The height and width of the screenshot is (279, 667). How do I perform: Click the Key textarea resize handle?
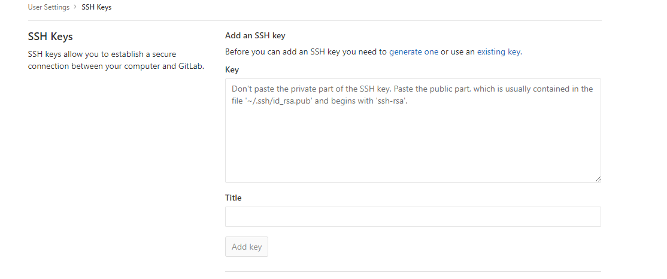(598, 178)
